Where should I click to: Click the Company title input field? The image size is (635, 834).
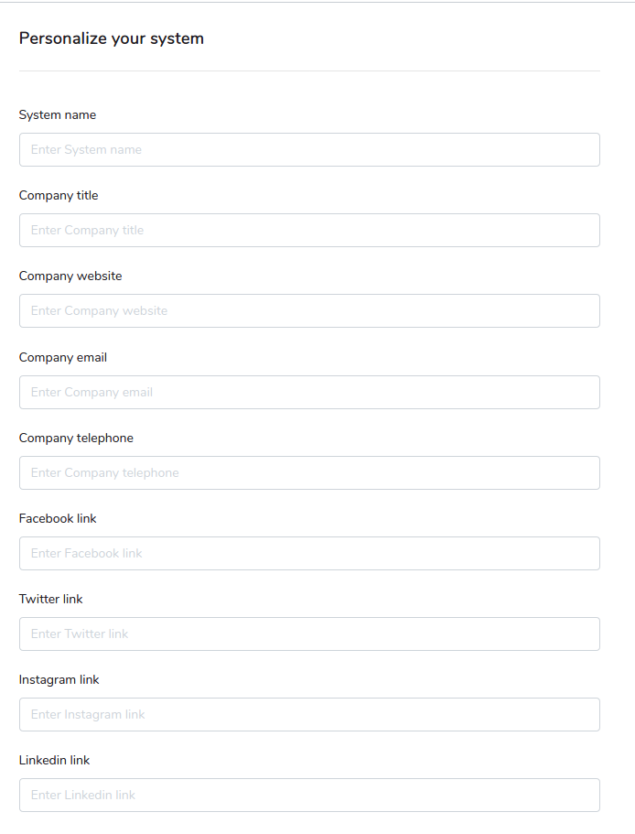(309, 230)
